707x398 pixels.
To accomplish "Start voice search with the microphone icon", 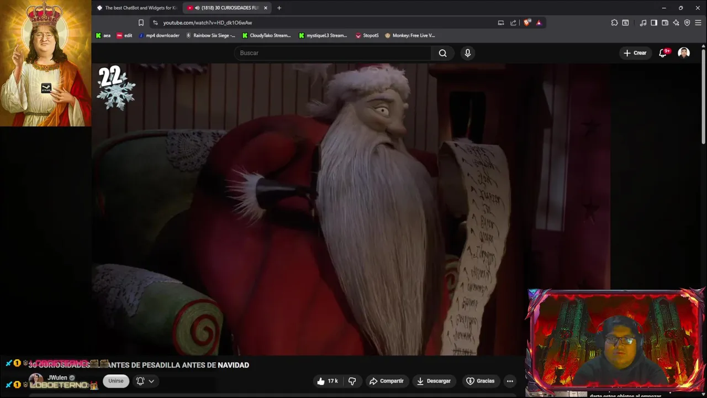I will coord(468,53).
